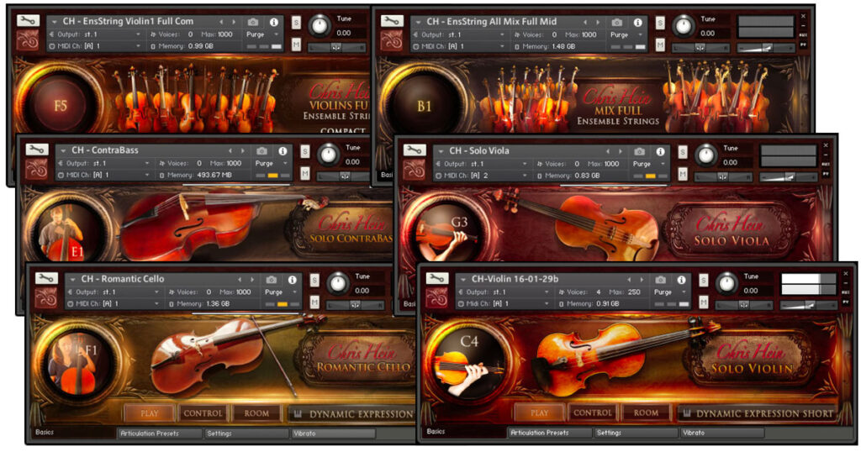
Task: Open Vibrato tab in Solo Violin window
Action: click(x=721, y=433)
